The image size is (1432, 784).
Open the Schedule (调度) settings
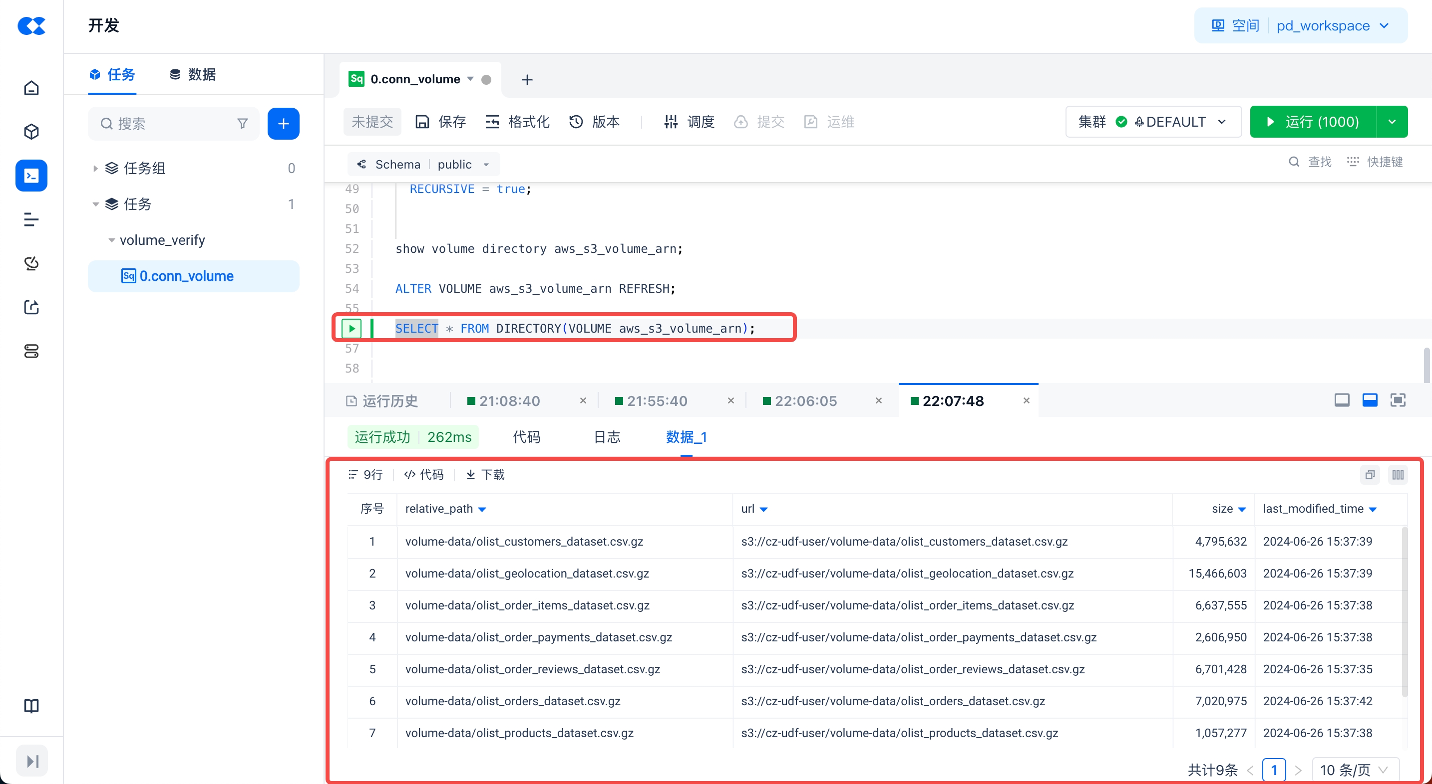click(689, 122)
